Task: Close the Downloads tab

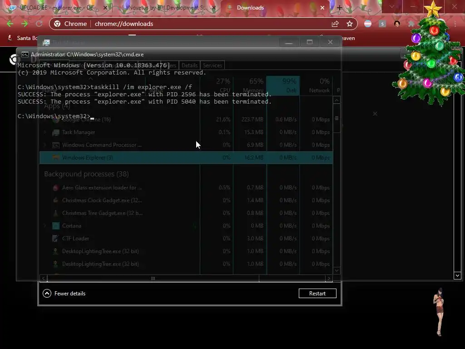Action: tap(322, 8)
